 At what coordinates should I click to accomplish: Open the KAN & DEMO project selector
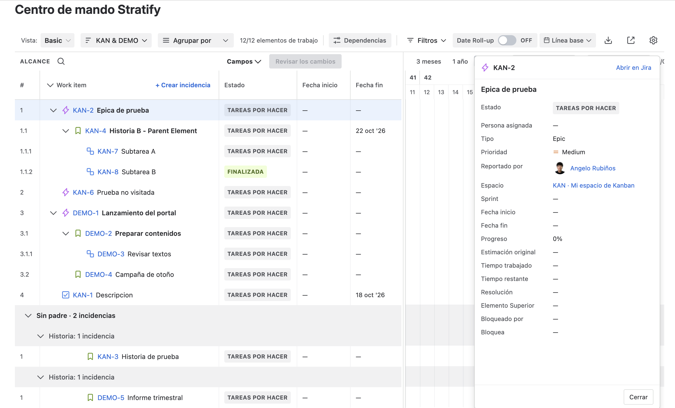click(116, 40)
